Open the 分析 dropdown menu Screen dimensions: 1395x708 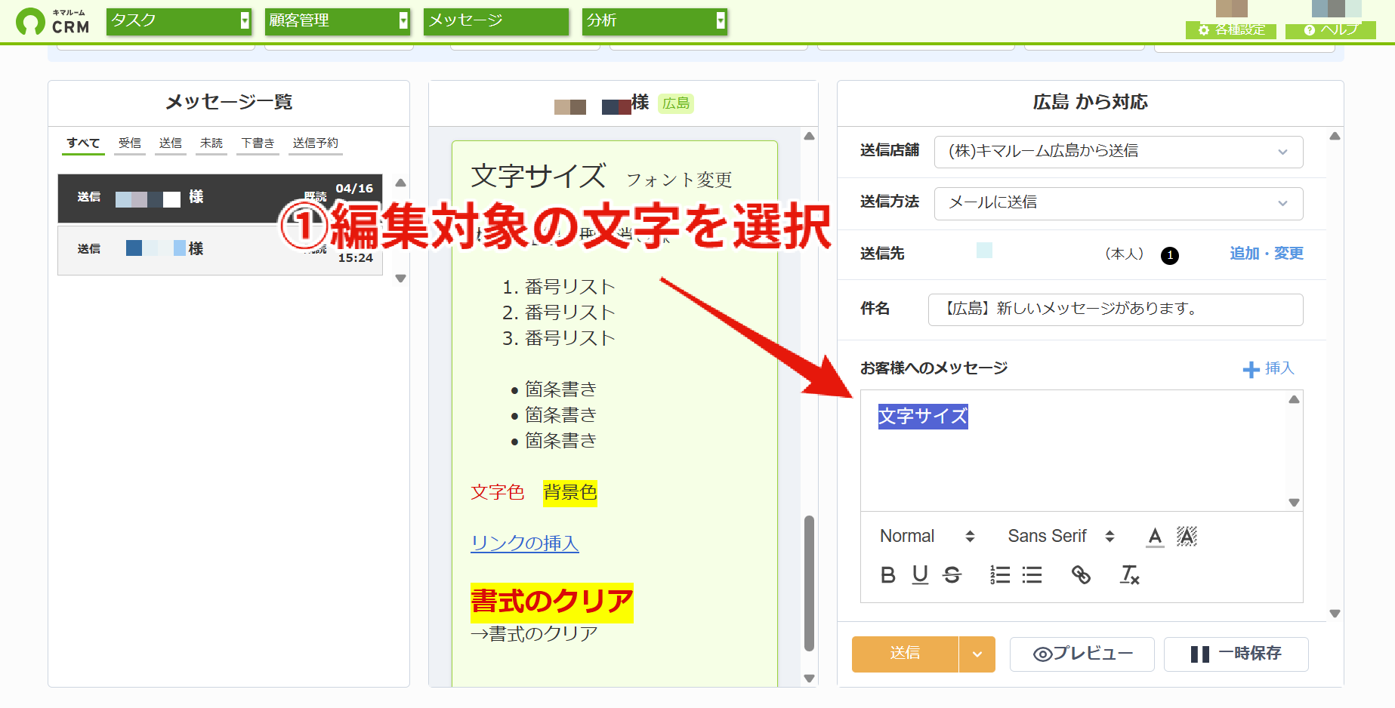pyautogui.click(x=656, y=21)
